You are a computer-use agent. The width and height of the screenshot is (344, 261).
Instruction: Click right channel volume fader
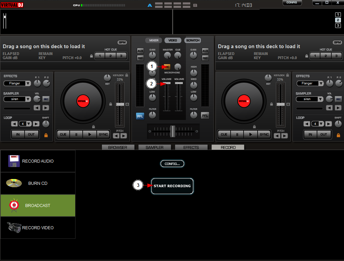pyautogui.click(x=179, y=83)
